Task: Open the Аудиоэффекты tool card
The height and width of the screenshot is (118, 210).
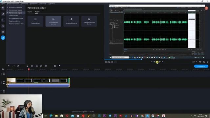Action: 71,21
